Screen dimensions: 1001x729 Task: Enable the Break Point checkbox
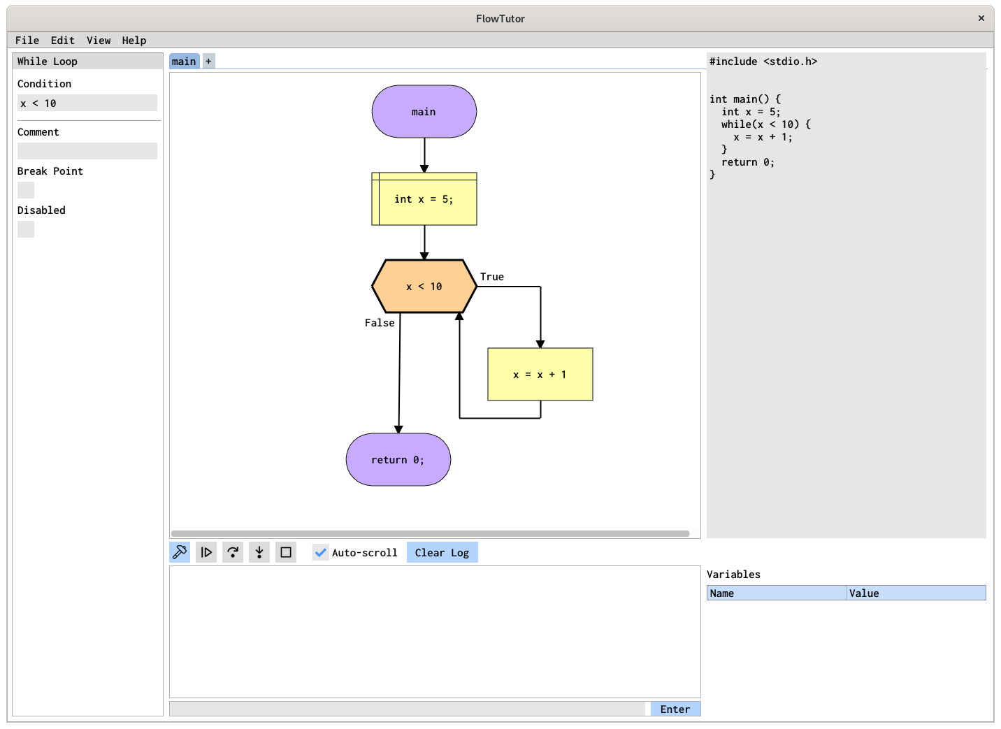click(x=26, y=190)
